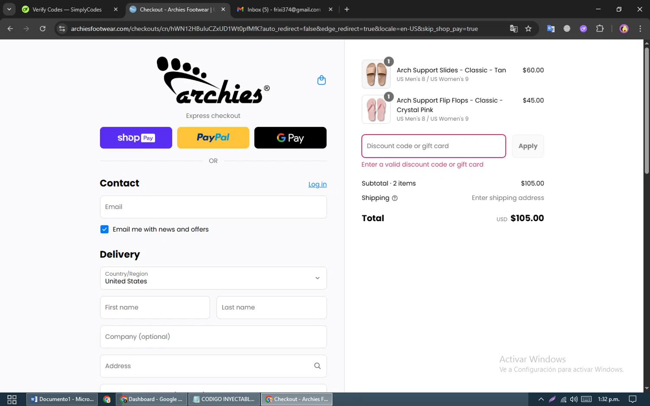Open the Chrome three-dot menu
The image size is (650, 406).
click(640, 29)
